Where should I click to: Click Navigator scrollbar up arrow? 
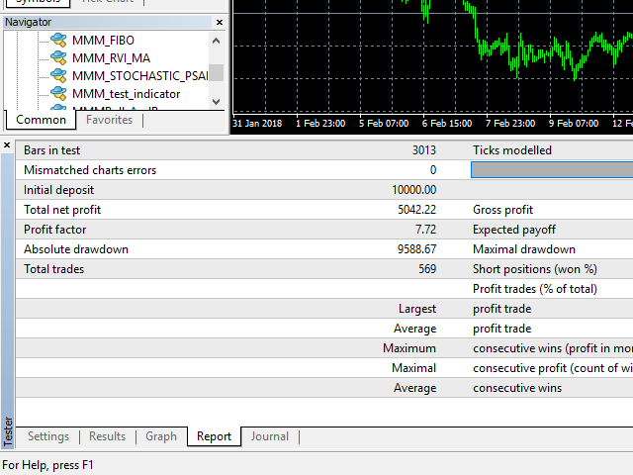point(216,41)
